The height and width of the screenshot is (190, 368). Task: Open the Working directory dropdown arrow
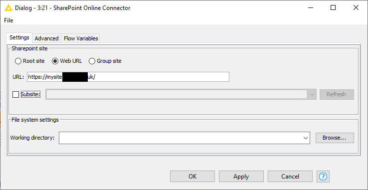[x=306, y=138]
